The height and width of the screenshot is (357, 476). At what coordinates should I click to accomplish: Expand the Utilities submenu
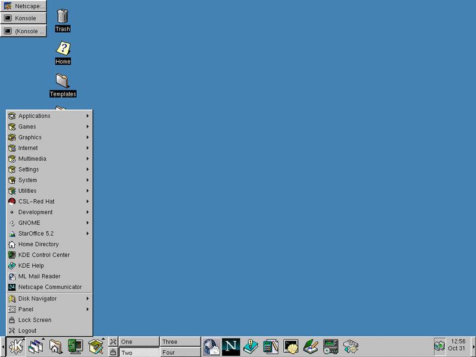coord(49,190)
